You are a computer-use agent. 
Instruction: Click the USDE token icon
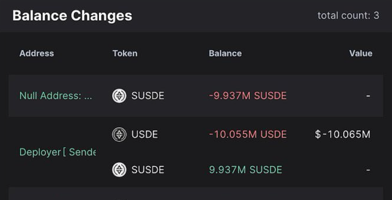(119, 135)
